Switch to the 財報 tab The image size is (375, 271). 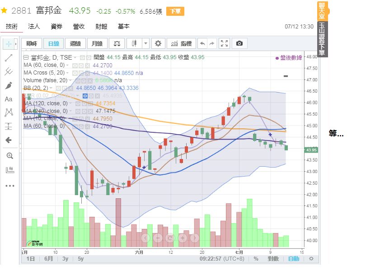[x=101, y=26]
